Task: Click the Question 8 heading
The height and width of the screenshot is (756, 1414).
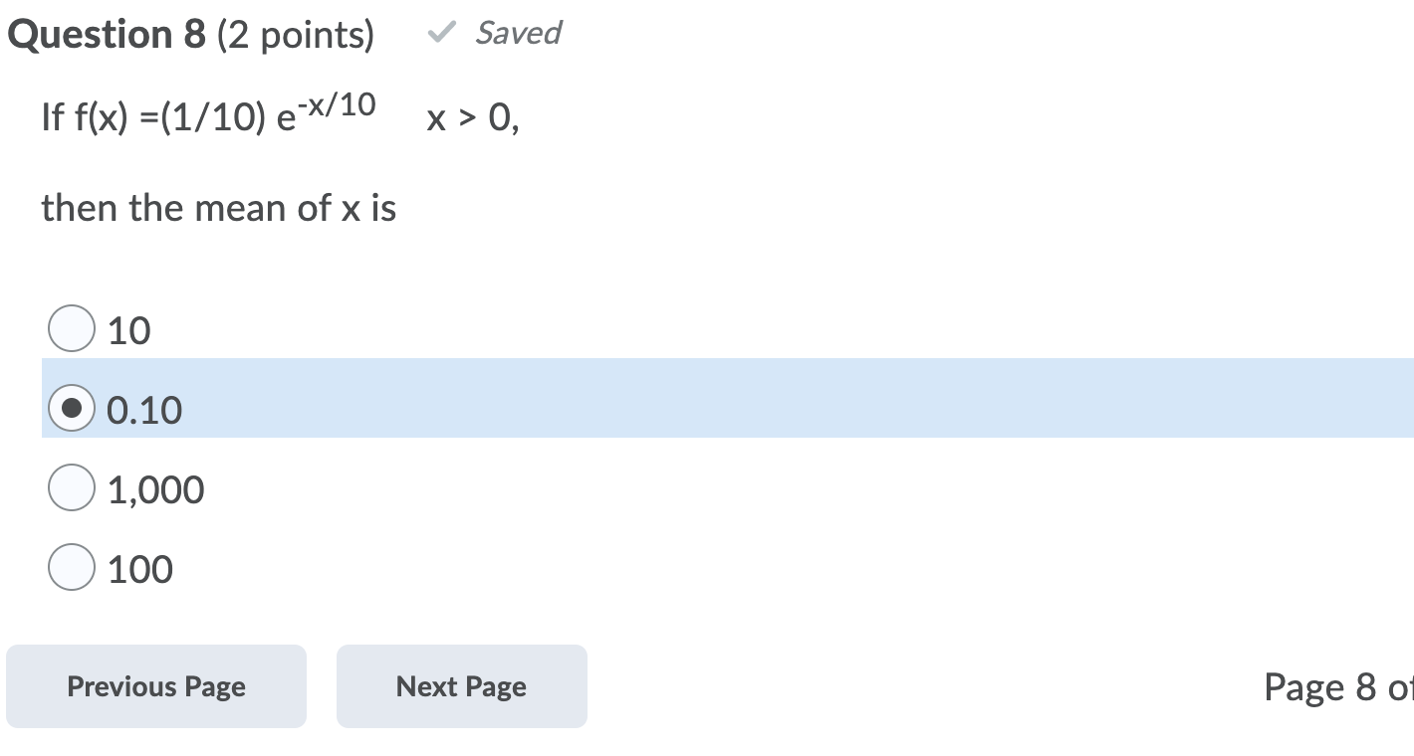Action: [x=105, y=33]
